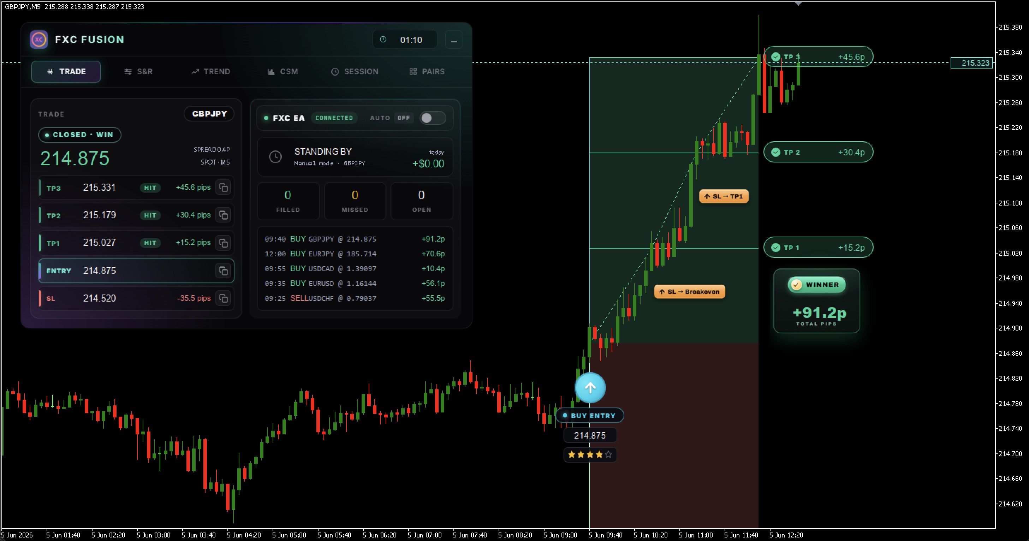Click the MISSED counter tile

(x=355, y=201)
